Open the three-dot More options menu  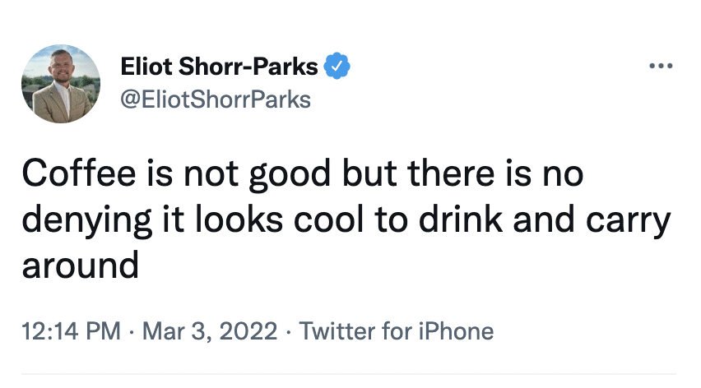click(662, 66)
